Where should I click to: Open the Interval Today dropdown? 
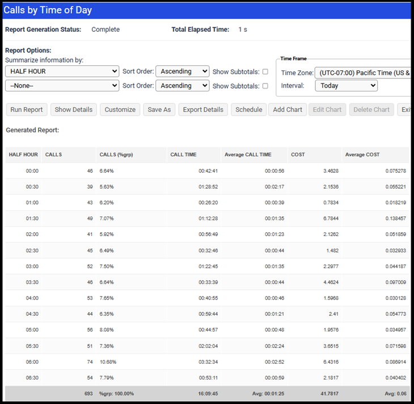pyautogui.click(x=347, y=86)
